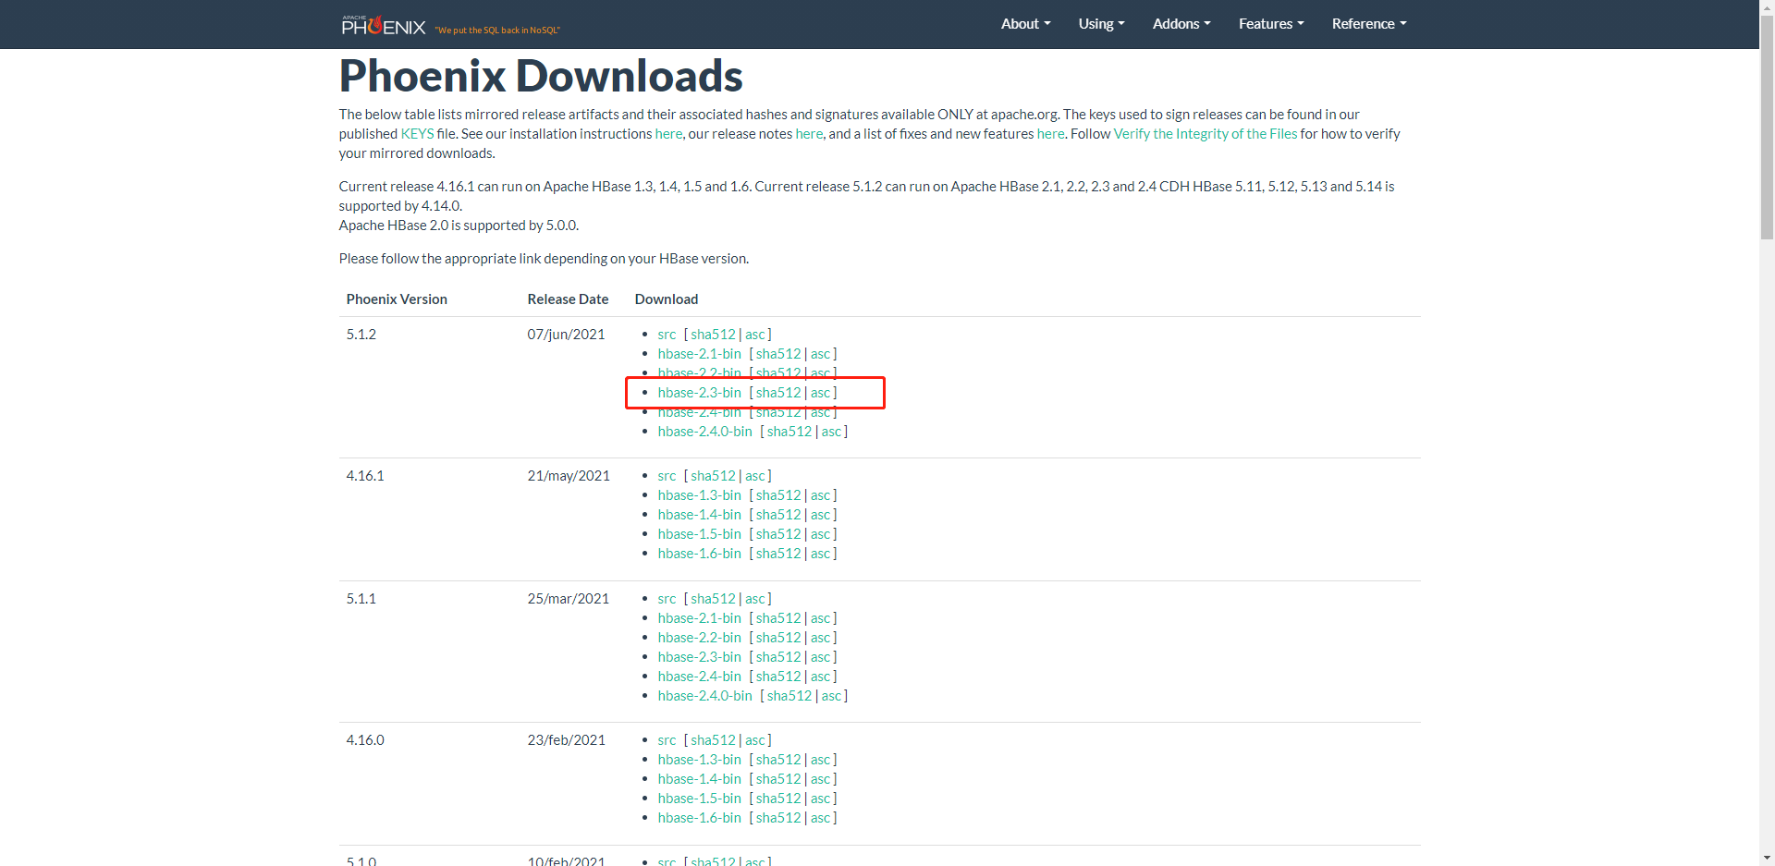Download 4.16.0 hbase-1.3-bin
The image size is (1775, 866).
click(700, 760)
